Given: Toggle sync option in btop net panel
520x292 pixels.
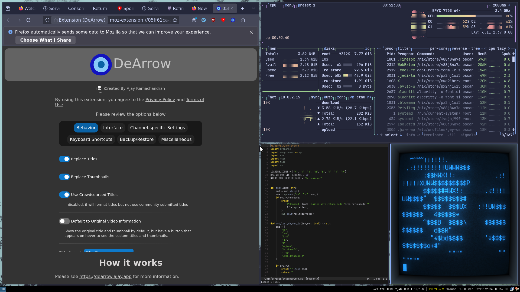Looking at the screenshot, I should point(315,97).
